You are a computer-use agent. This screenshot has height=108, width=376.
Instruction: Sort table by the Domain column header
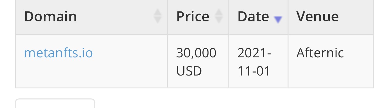click(x=50, y=16)
